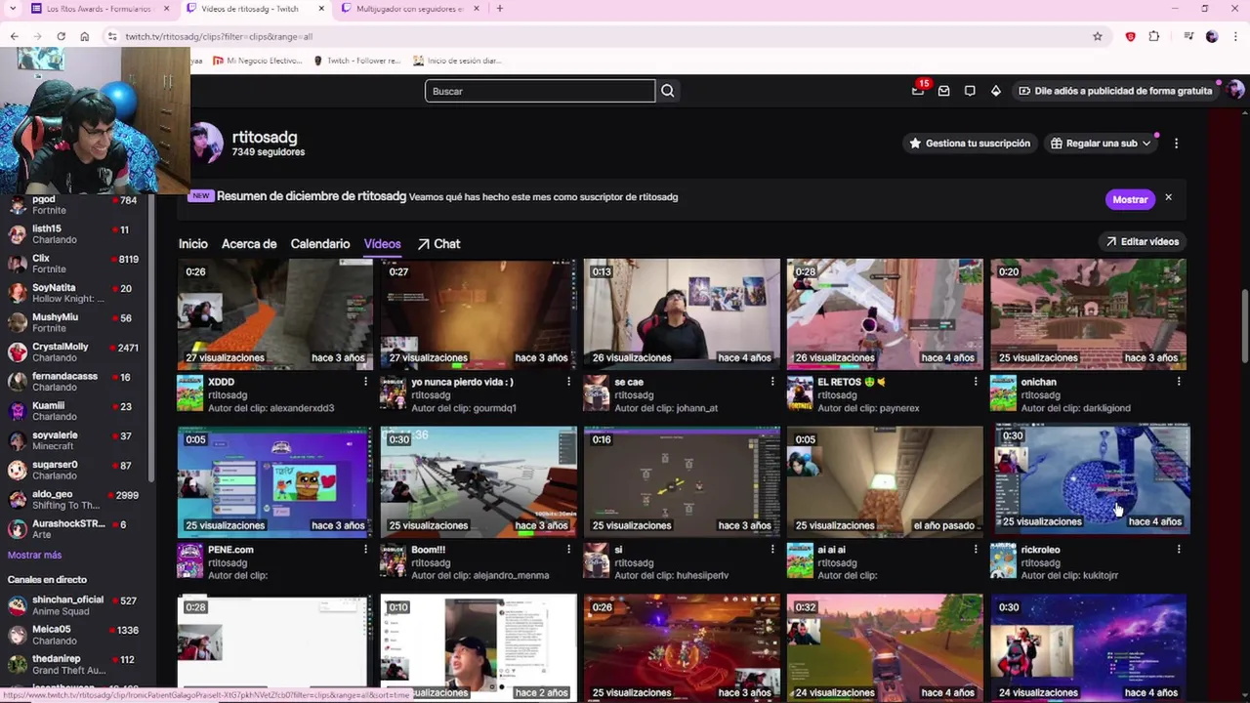Viewport: 1250px width, 703px height.
Task: Open the notifications inbox with badge 15
Action: click(x=918, y=90)
